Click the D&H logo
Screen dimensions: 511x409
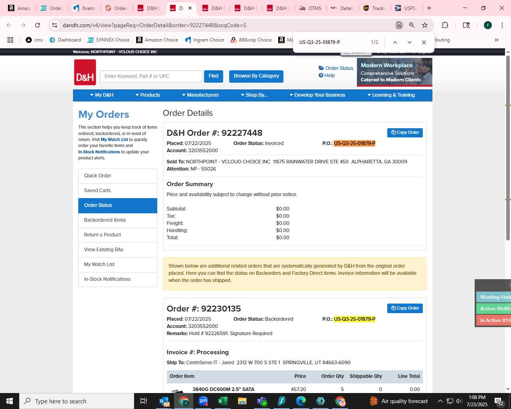click(85, 72)
